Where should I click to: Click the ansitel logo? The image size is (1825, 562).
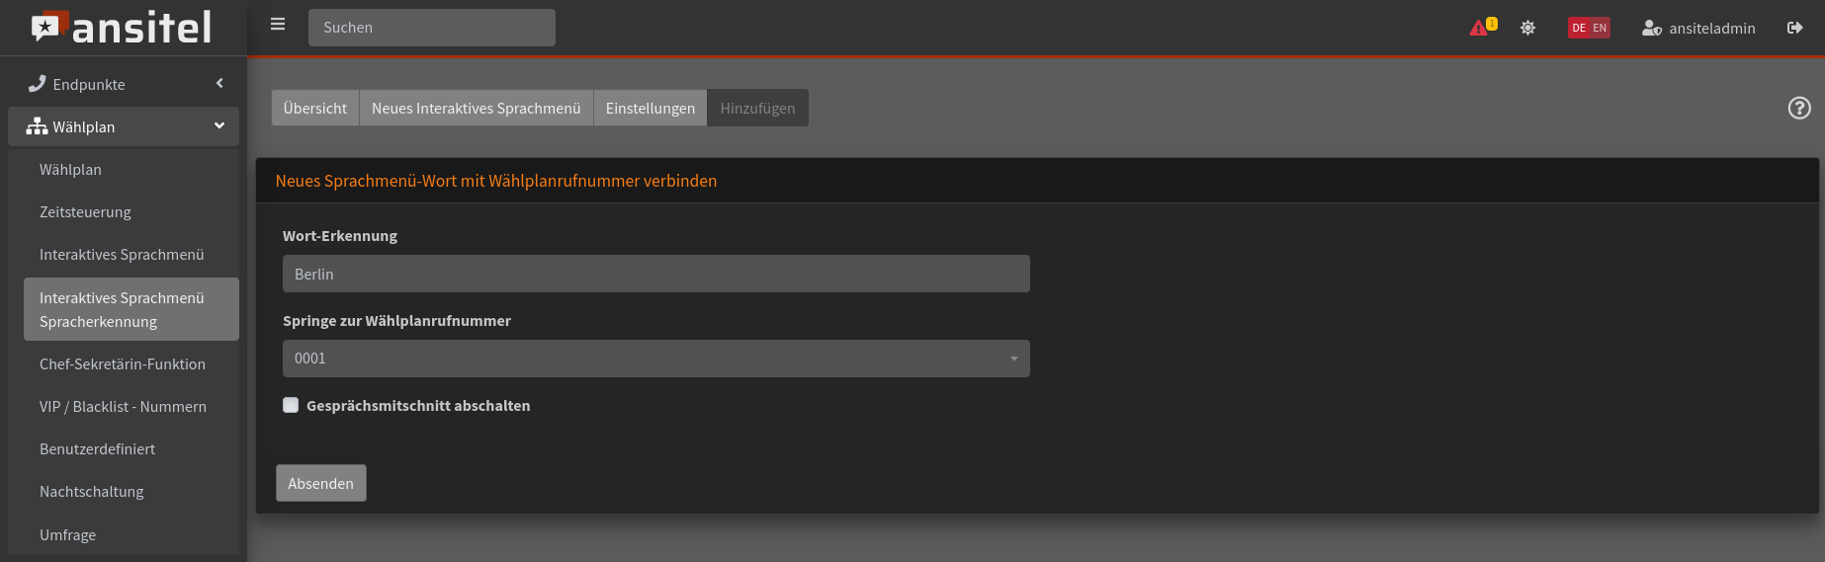click(123, 28)
